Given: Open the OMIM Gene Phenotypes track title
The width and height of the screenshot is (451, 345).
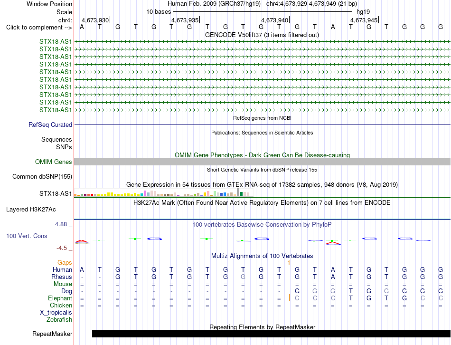Looking at the screenshot, I should click(262, 155).
